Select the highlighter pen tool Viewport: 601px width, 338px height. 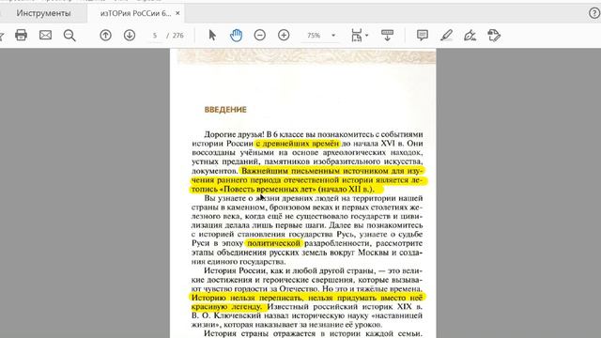446,36
